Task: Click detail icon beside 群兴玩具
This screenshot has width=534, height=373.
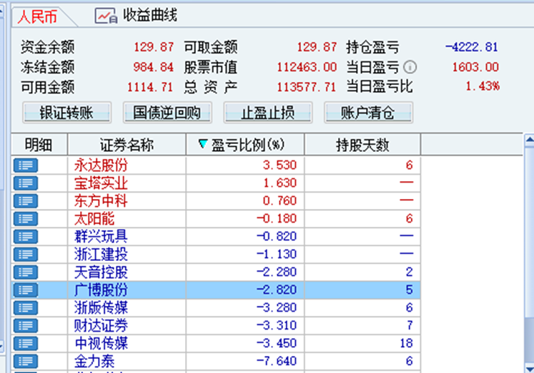Action: click(x=26, y=236)
